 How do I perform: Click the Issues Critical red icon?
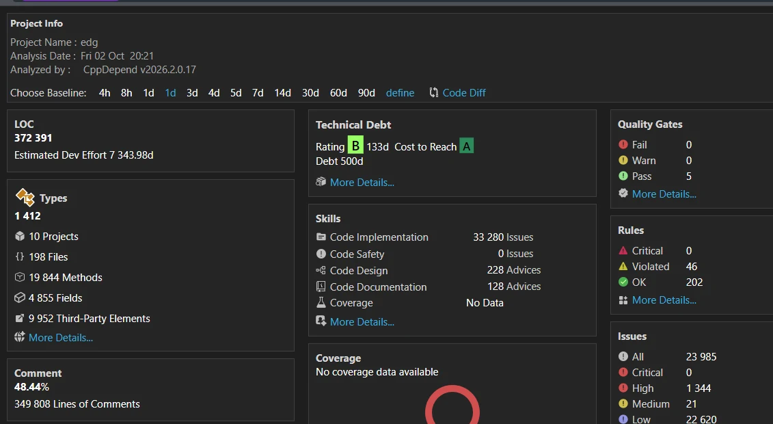[x=623, y=372]
